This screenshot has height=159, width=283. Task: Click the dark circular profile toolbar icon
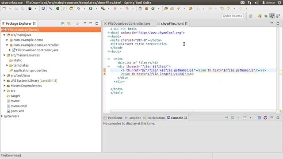point(30,8)
